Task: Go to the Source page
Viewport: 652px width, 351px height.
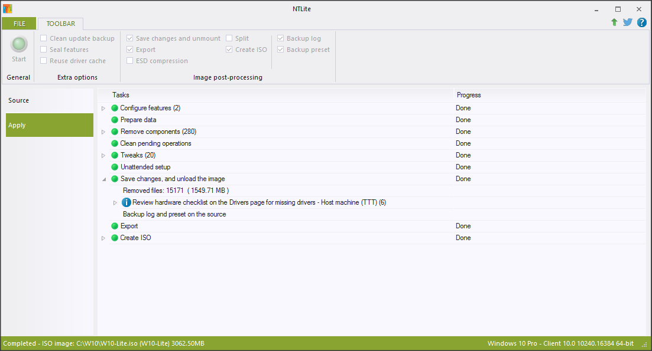Action: (x=19, y=100)
